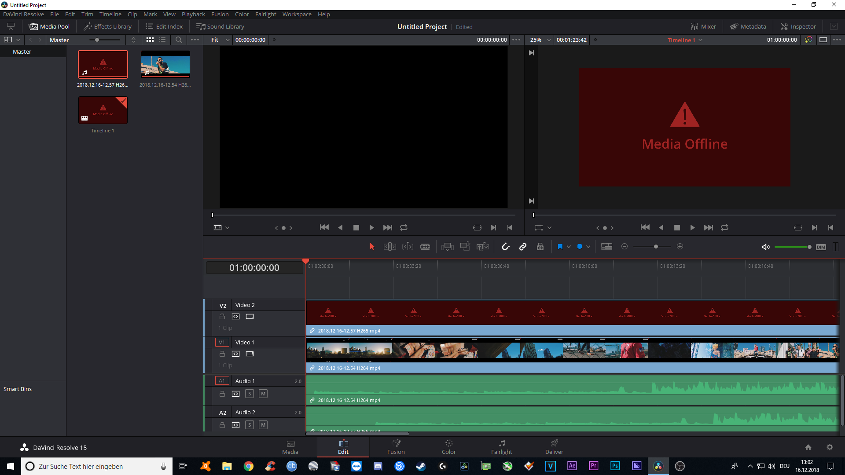Image resolution: width=845 pixels, height=475 pixels.
Task: Select the 2018.12.16-12.54 H264 clip thumbnail
Action: coord(165,64)
